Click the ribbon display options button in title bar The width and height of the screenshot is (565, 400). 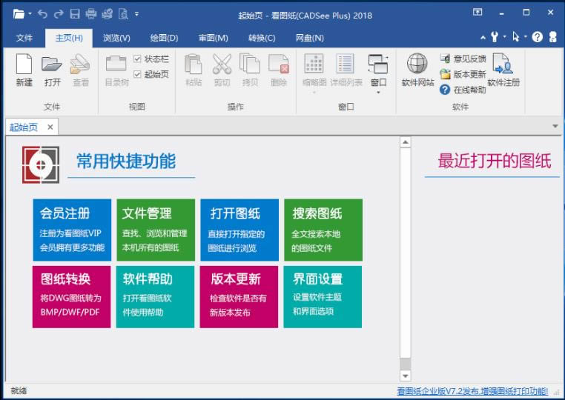(x=478, y=13)
